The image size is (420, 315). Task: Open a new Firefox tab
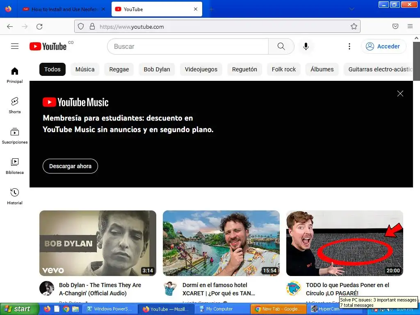pyautogui.click(x=211, y=9)
